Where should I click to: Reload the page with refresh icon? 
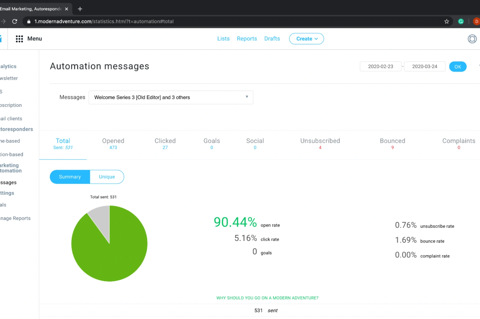tap(15, 21)
